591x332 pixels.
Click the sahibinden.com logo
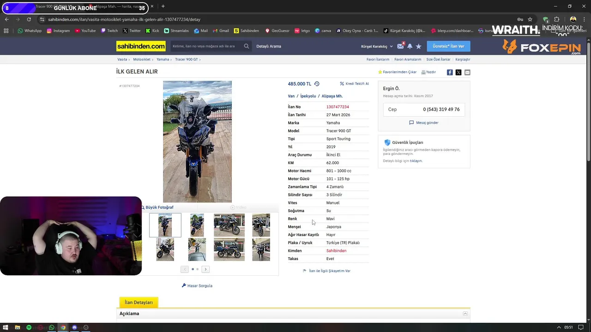(x=141, y=46)
